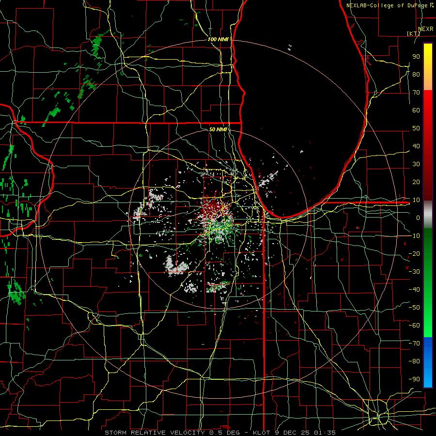436x436 pixels.
Task: Click the -60 value on the velocity scale
Action: coord(414,326)
